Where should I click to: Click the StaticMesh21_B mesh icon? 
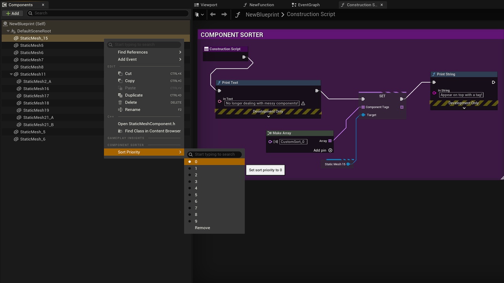19,125
